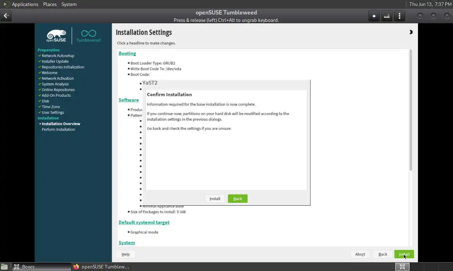
Task: Click the Preparation sidebar heading
Action: [48, 50]
